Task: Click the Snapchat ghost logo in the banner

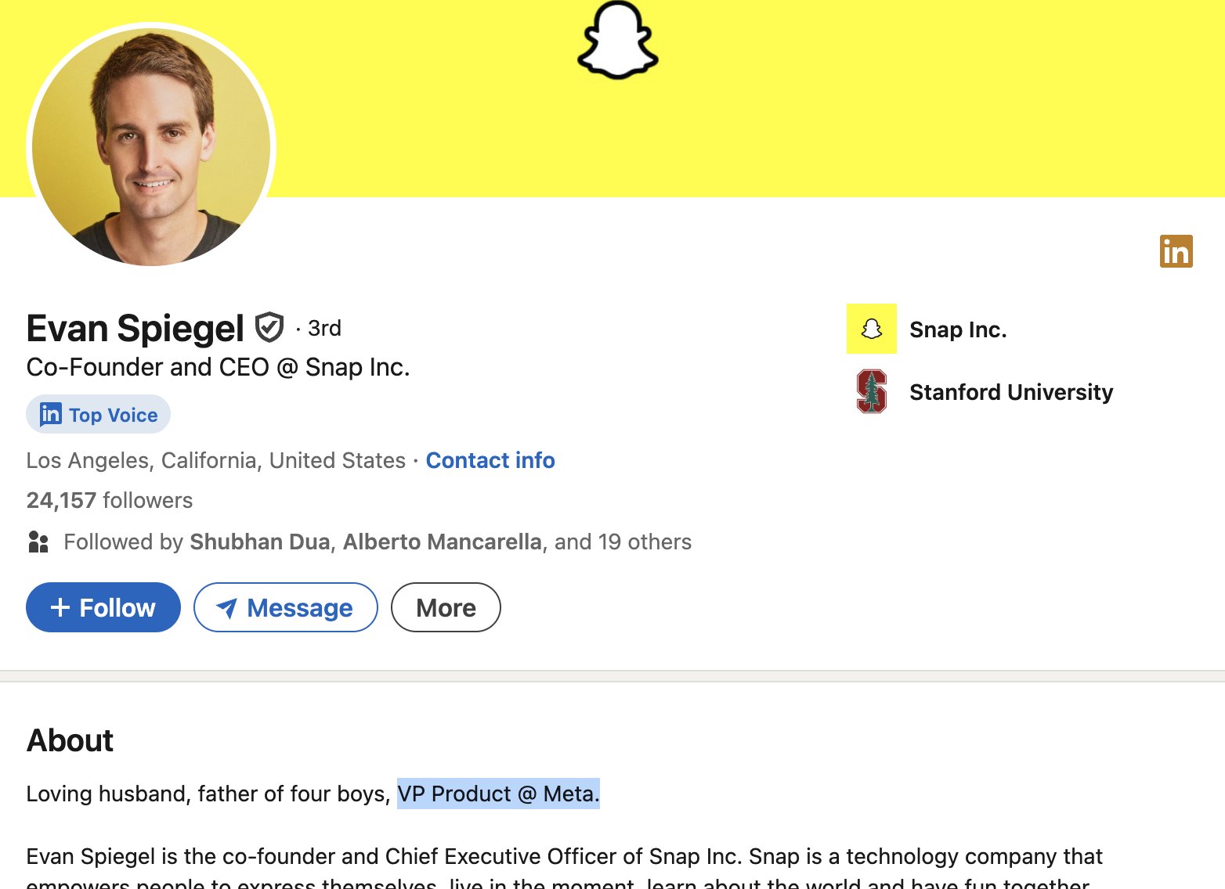Action: 617,41
